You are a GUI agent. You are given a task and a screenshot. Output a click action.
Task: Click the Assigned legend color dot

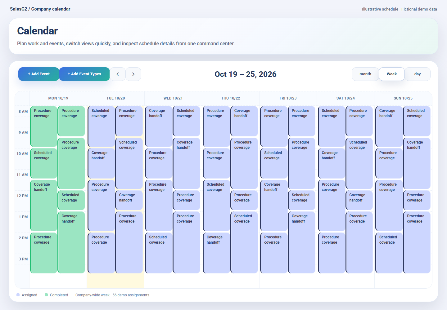[x=18, y=295]
